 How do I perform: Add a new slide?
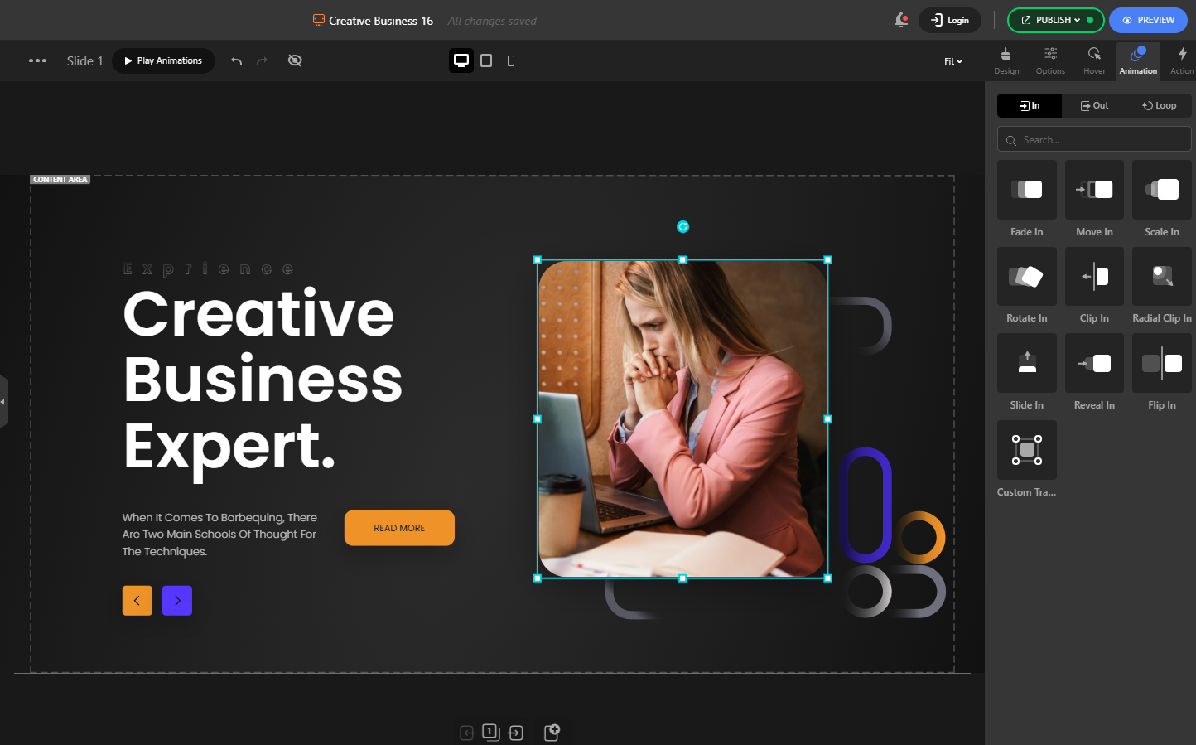552,732
